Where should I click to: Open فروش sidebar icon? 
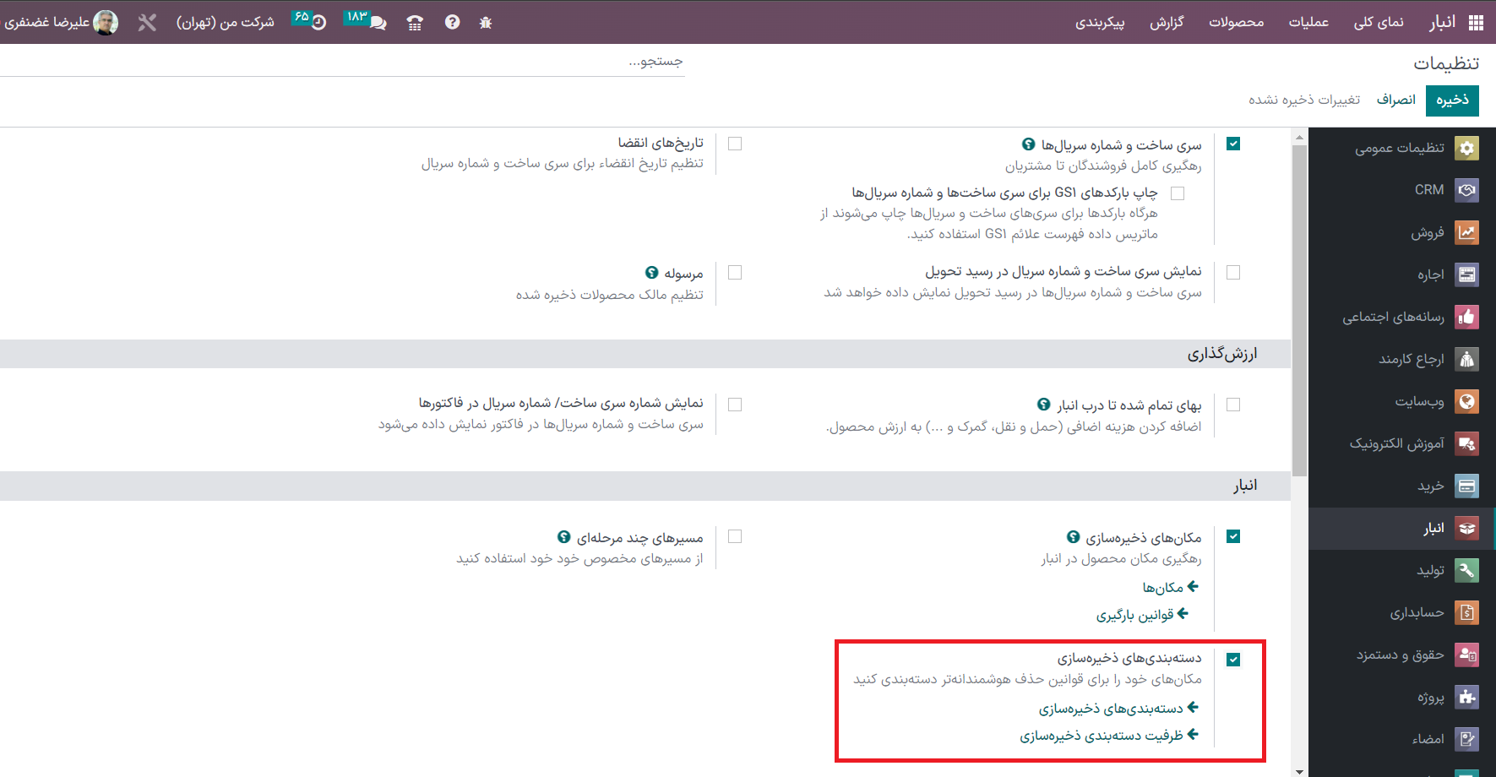point(1467,232)
